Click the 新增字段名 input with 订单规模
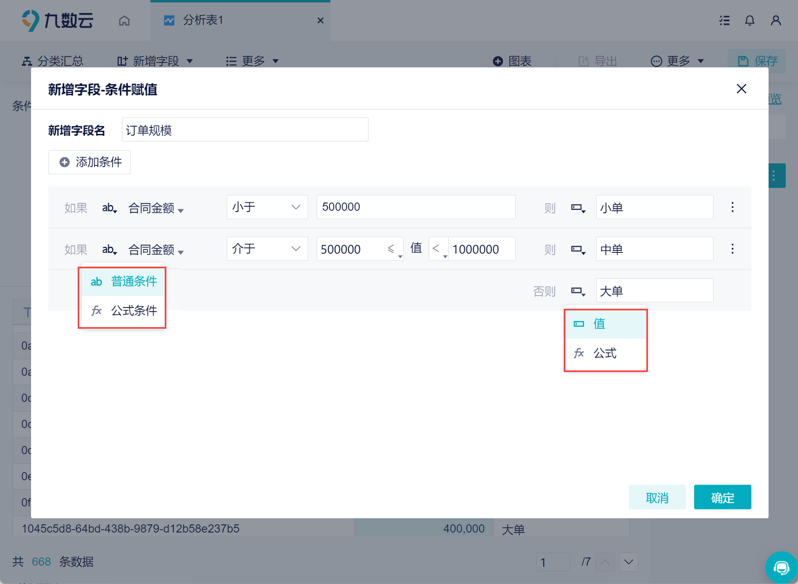 coord(245,130)
